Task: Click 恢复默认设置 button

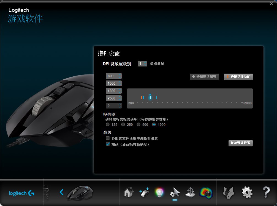Action: point(241,143)
